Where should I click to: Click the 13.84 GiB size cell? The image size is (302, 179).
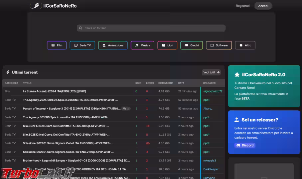click(x=165, y=160)
